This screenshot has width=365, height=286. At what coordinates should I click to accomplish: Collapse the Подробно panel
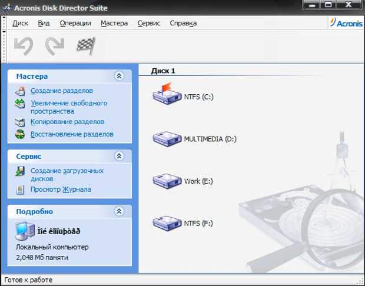119,211
